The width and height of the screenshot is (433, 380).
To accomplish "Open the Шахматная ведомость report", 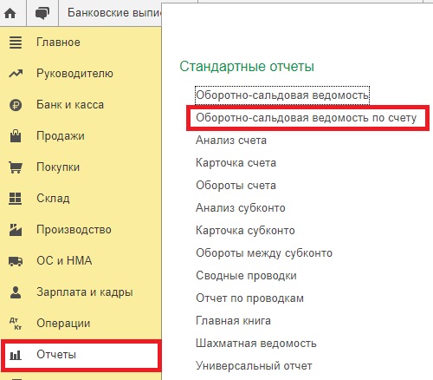I will coord(256,344).
